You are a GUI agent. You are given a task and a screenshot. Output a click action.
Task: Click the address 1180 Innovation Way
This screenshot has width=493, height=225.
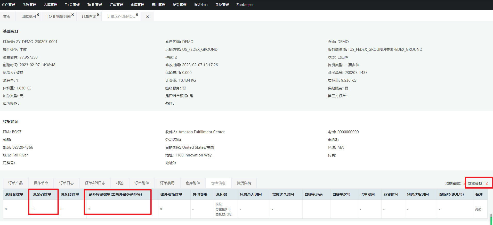[x=193, y=155]
